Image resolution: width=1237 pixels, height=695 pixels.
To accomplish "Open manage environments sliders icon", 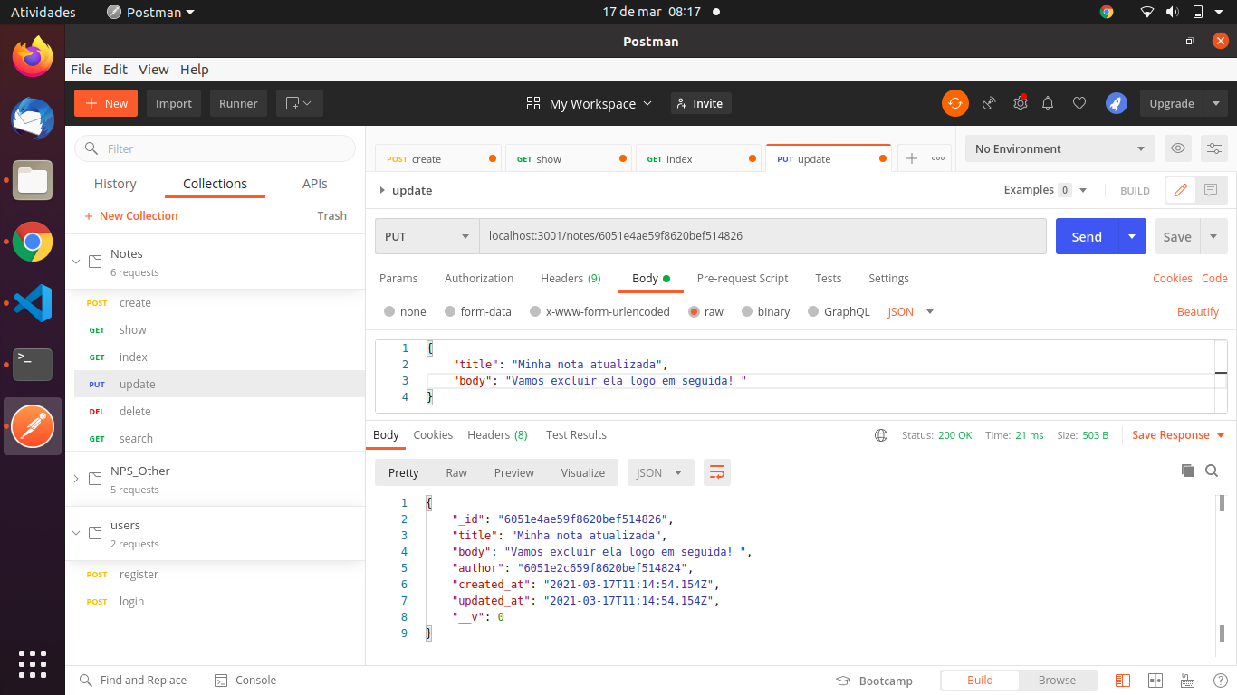I will coord(1214,148).
